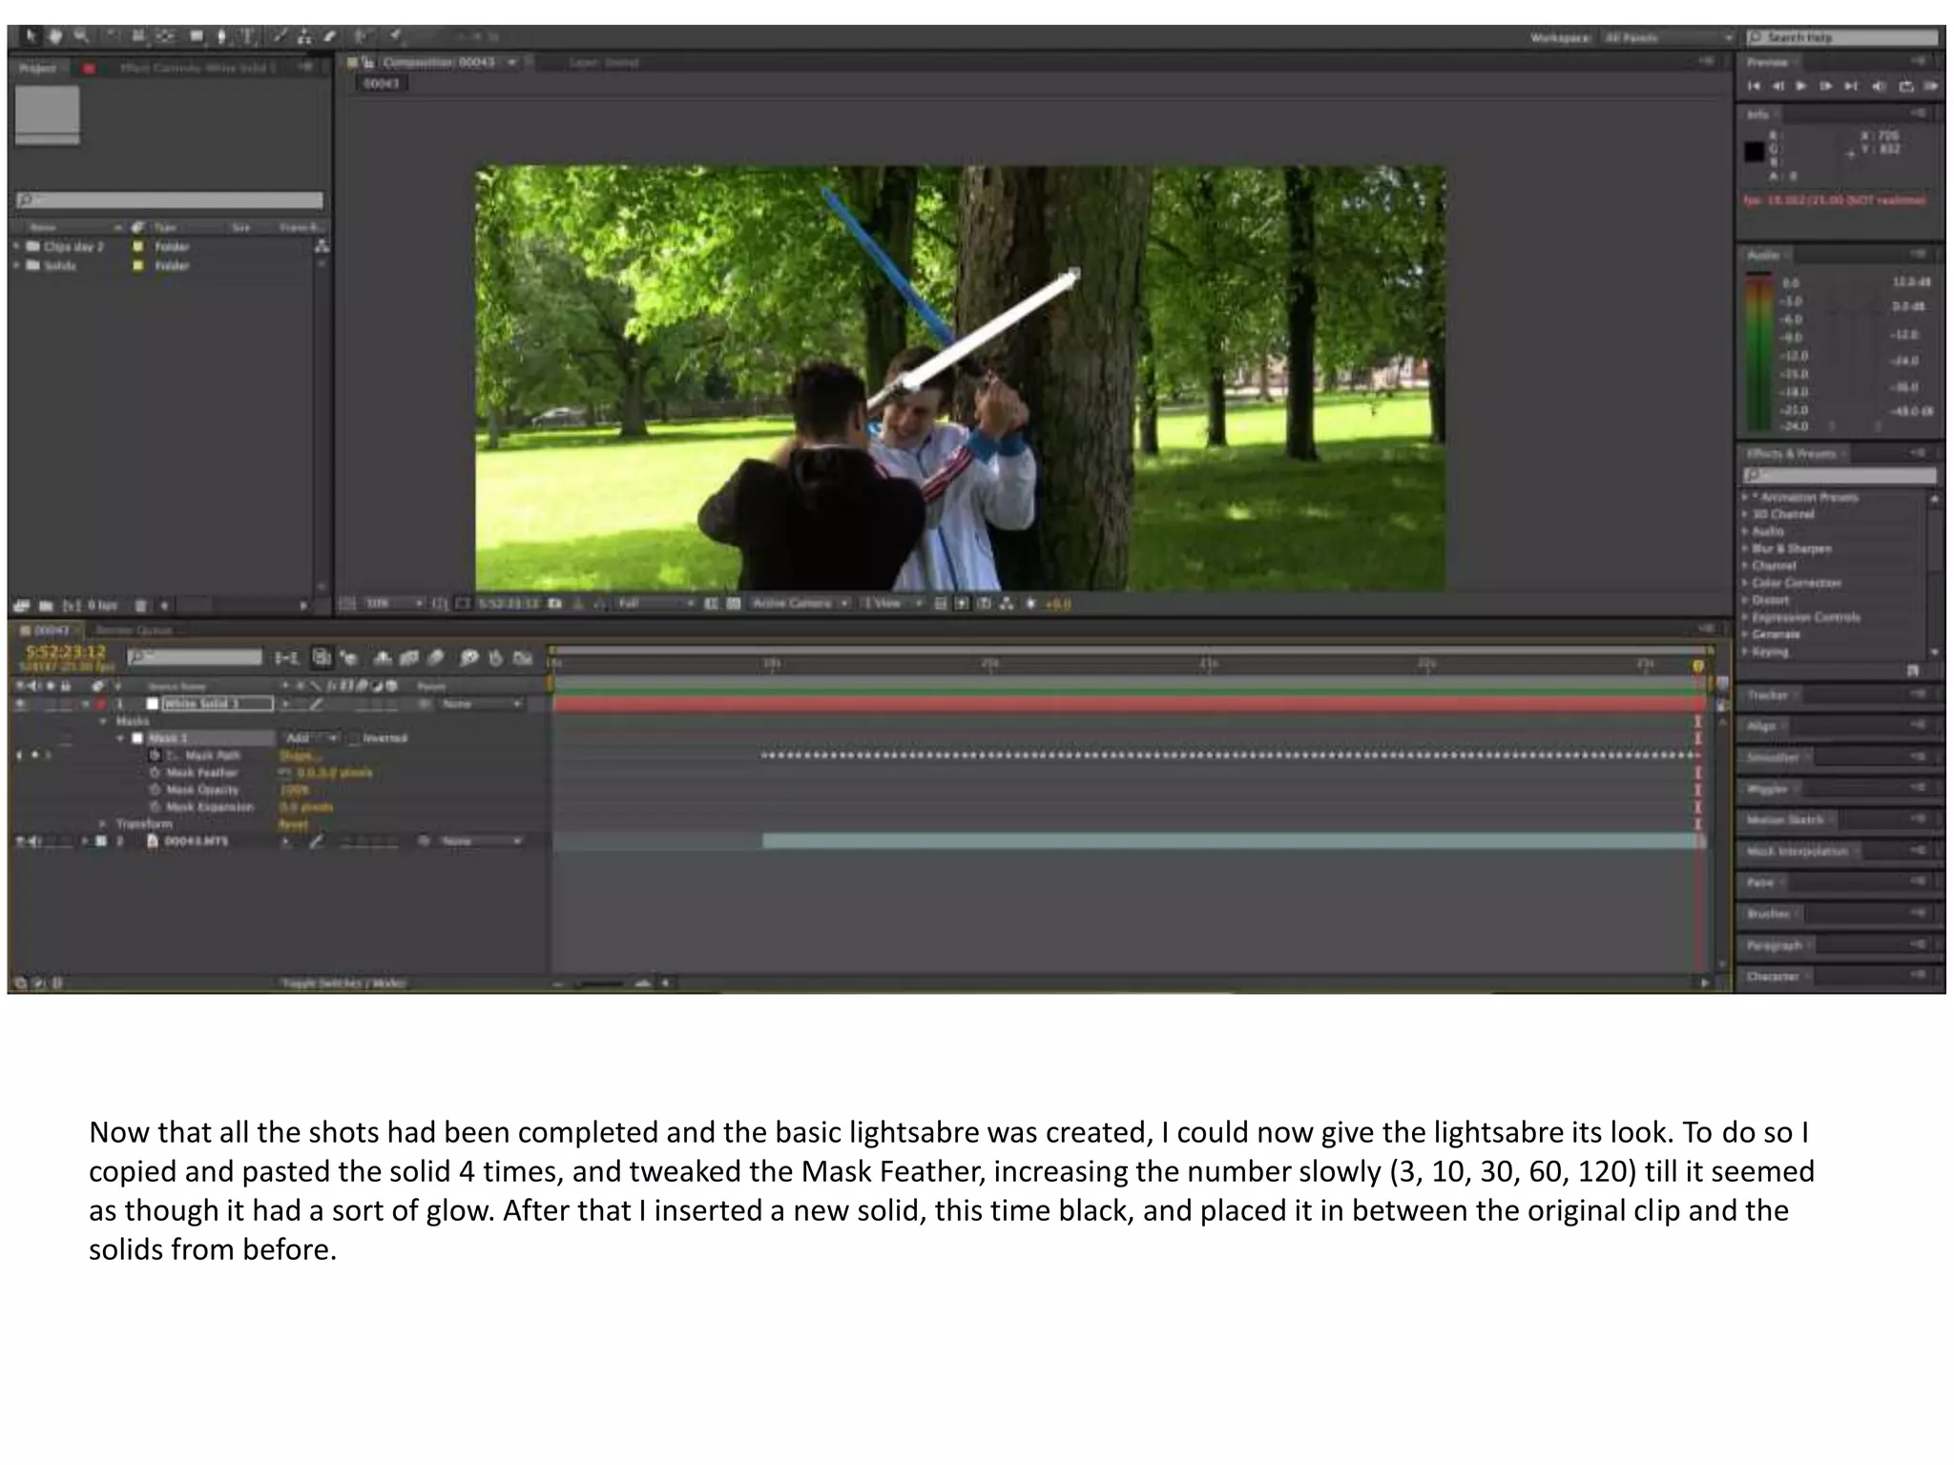Open Brainstorm from the timeline toolbar
This screenshot has width=1954, height=1465.
468,658
